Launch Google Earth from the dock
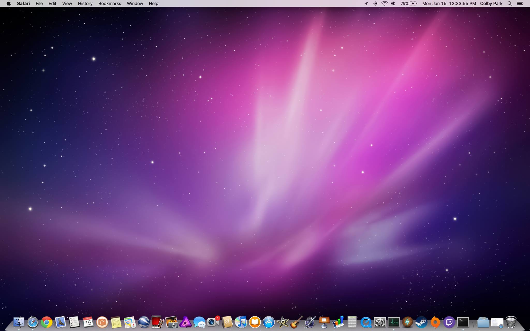The image size is (530, 331). [x=144, y=322]
